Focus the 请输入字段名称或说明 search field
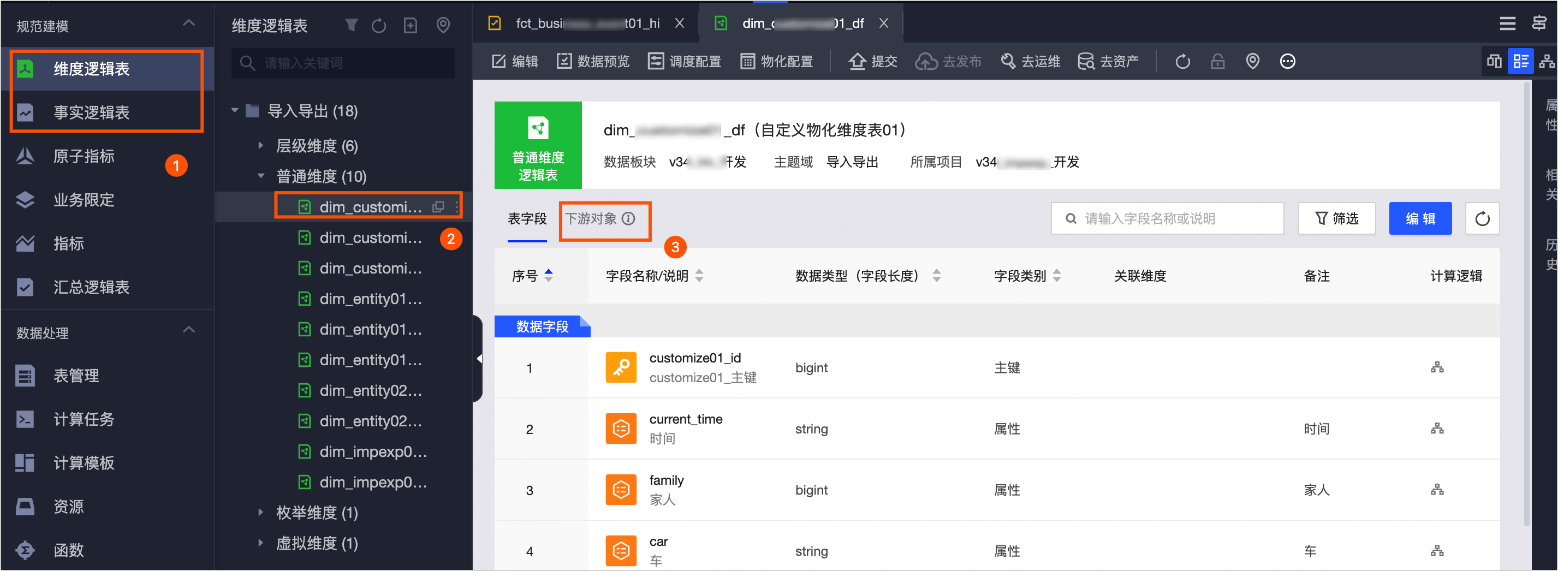1558x571 pixels. (x=1167, y=218)
